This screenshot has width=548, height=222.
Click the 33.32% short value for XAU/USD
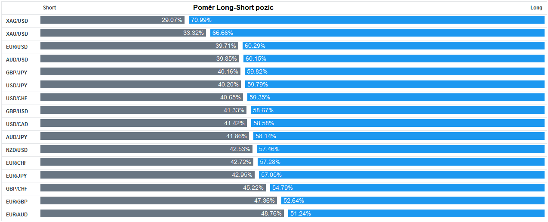(x=194, y=33)
